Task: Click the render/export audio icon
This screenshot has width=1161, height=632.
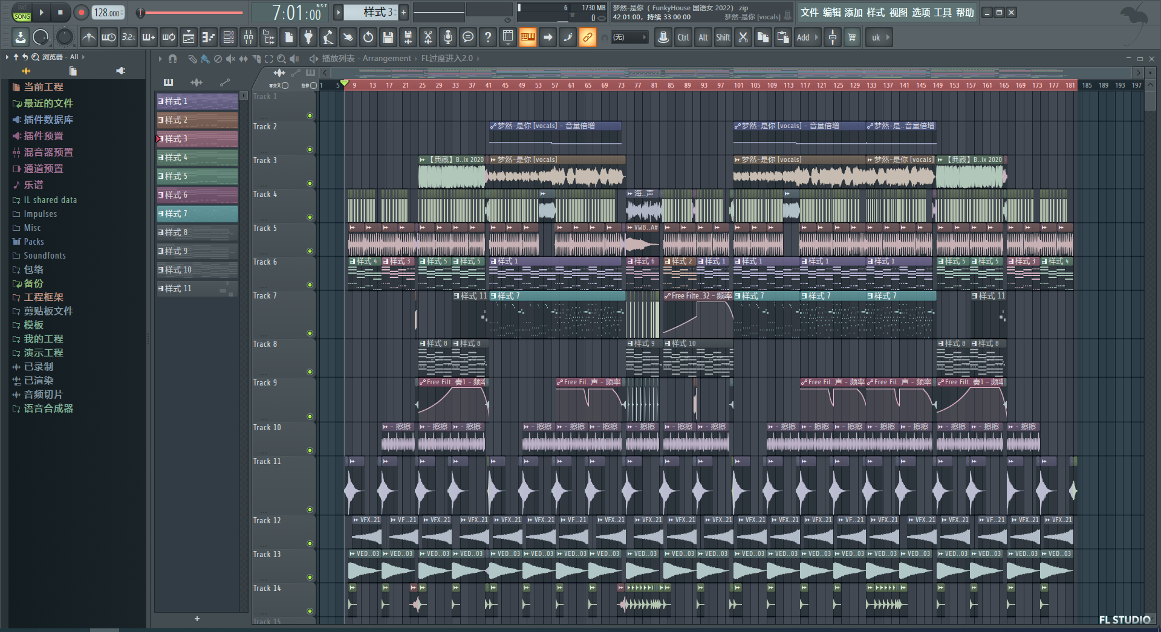Action: [408, 37]
